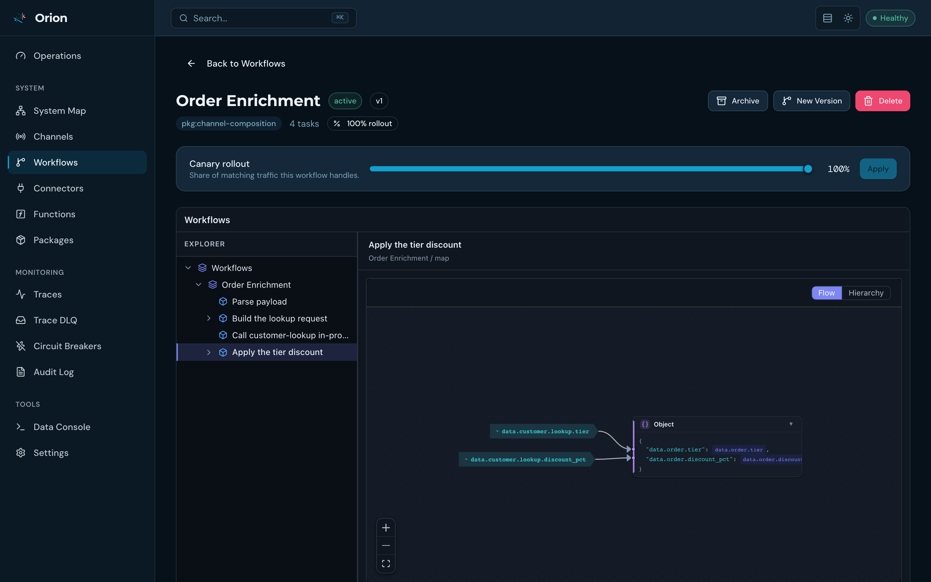Navigate to Functions

coord(77,214)
